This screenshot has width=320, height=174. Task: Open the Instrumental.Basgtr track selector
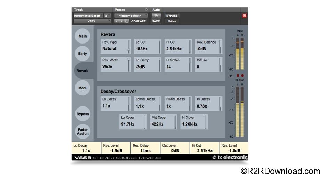pyautogui.click(x=88, y=16)
